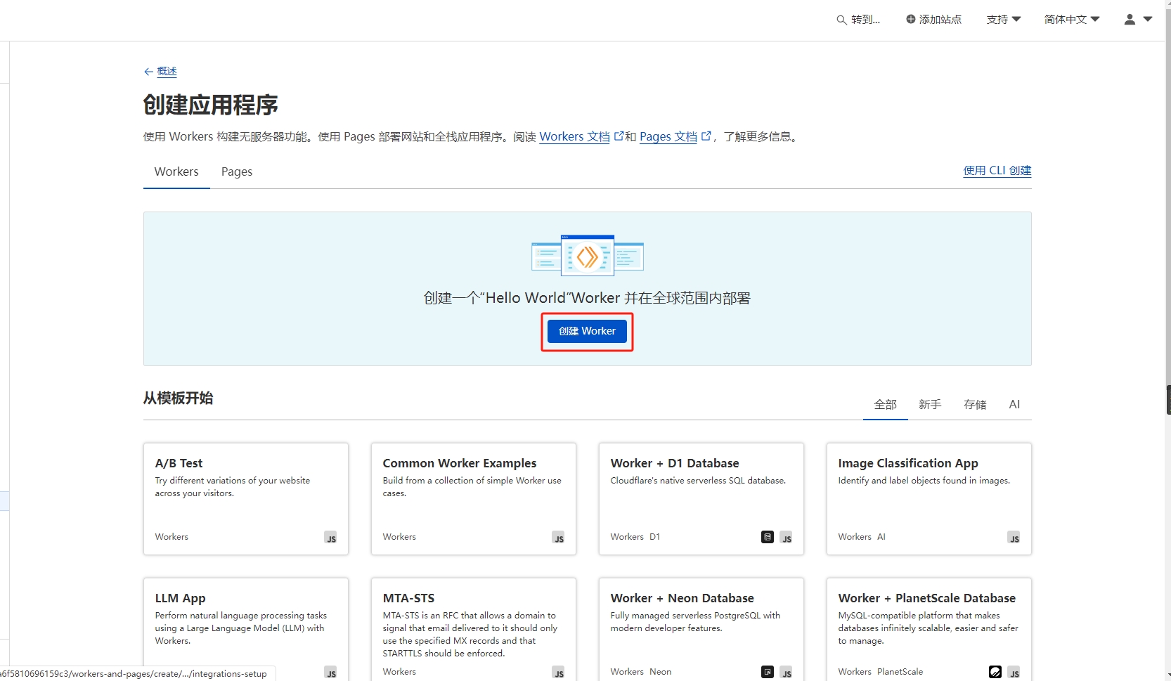Click the JS badge on LLM App card
This screenshot has height=681, width=1171.
point(330,673)
